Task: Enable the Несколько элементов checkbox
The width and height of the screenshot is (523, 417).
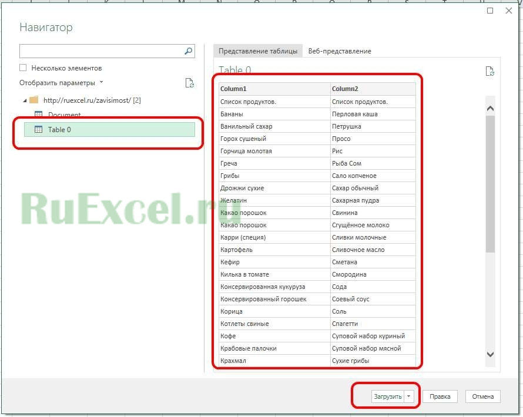Action: 23,68
